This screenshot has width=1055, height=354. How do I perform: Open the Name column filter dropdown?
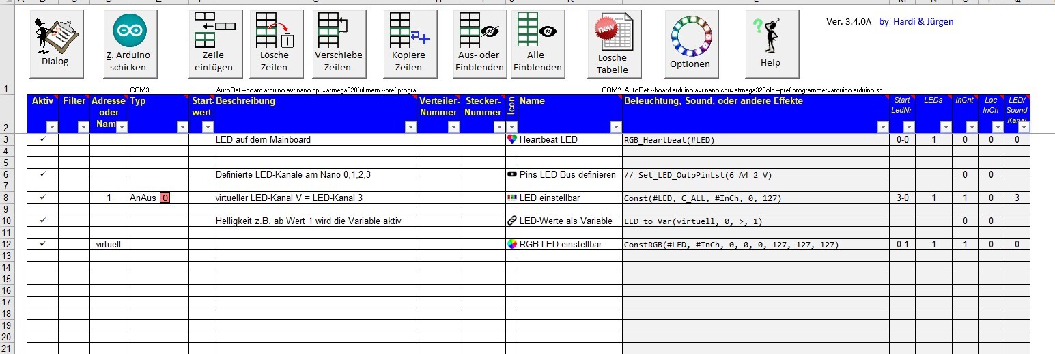pos(615,127)
